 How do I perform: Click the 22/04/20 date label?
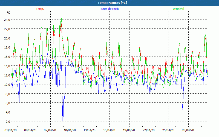click(x=149, y=130)
